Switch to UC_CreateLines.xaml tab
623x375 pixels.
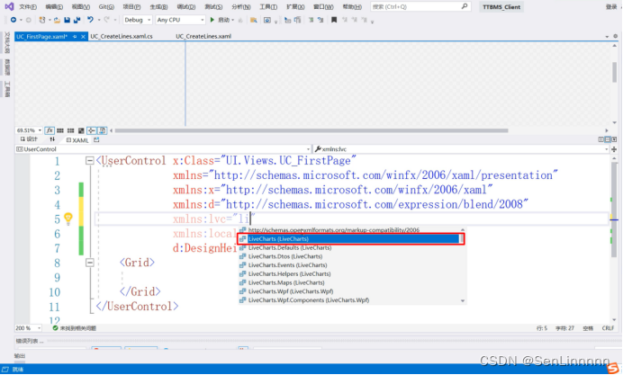203,37
